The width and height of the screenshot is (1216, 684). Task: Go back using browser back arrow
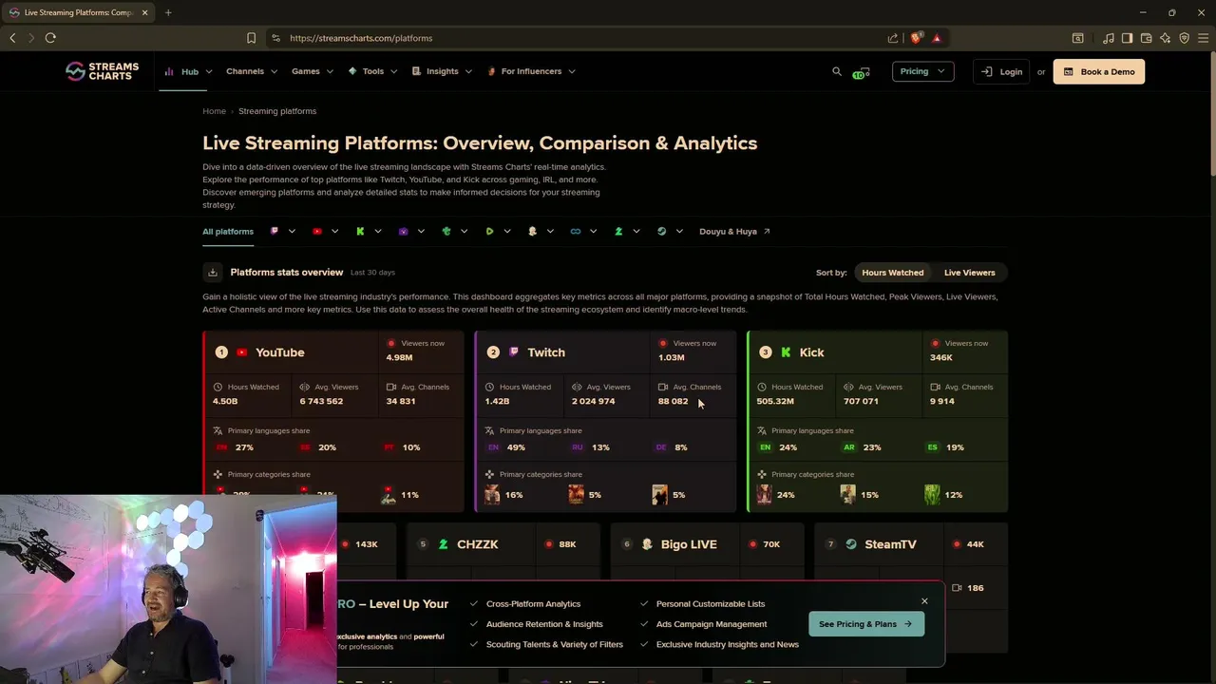12,38
